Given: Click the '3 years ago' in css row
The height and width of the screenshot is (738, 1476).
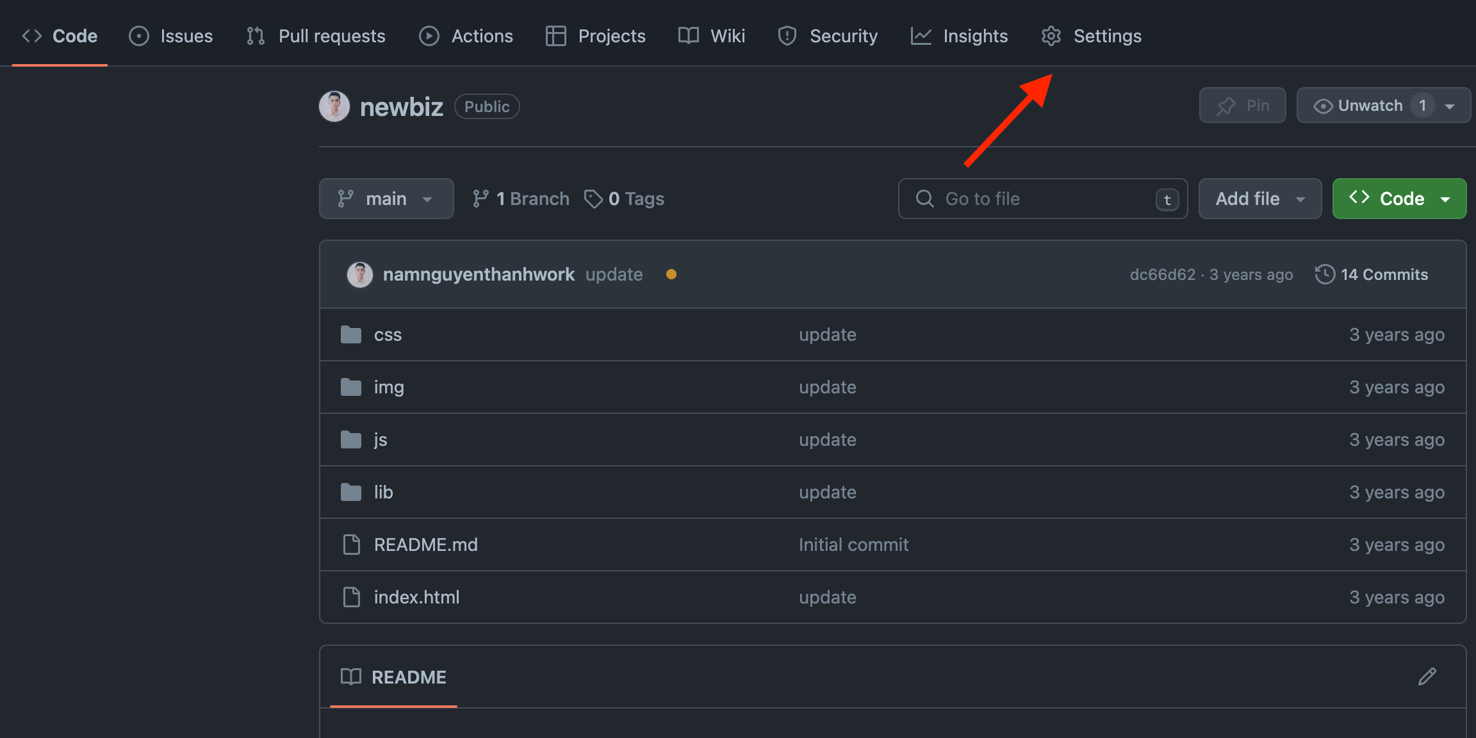Looking at the screenshot, I should [1397, 334].
